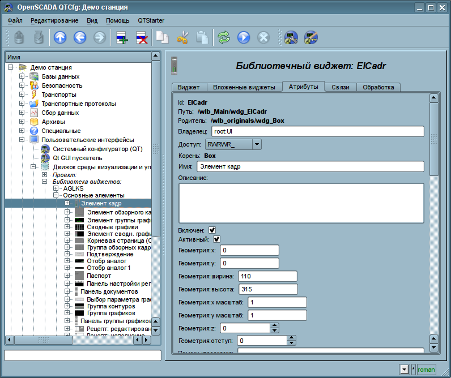451x378 pixels.
Task: Click the first visual development tool icon
Action: tap(291, 38)
